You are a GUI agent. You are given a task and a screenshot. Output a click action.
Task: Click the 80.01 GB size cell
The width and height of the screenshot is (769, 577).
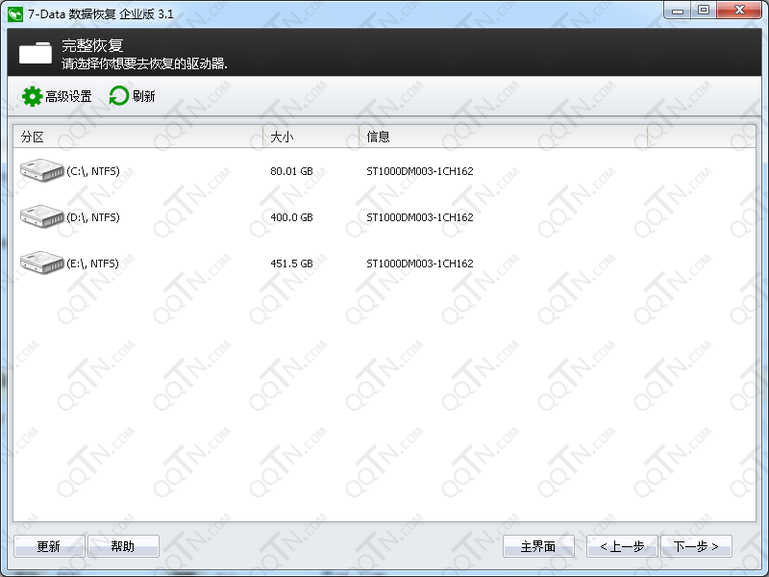(x=291, y=171)
